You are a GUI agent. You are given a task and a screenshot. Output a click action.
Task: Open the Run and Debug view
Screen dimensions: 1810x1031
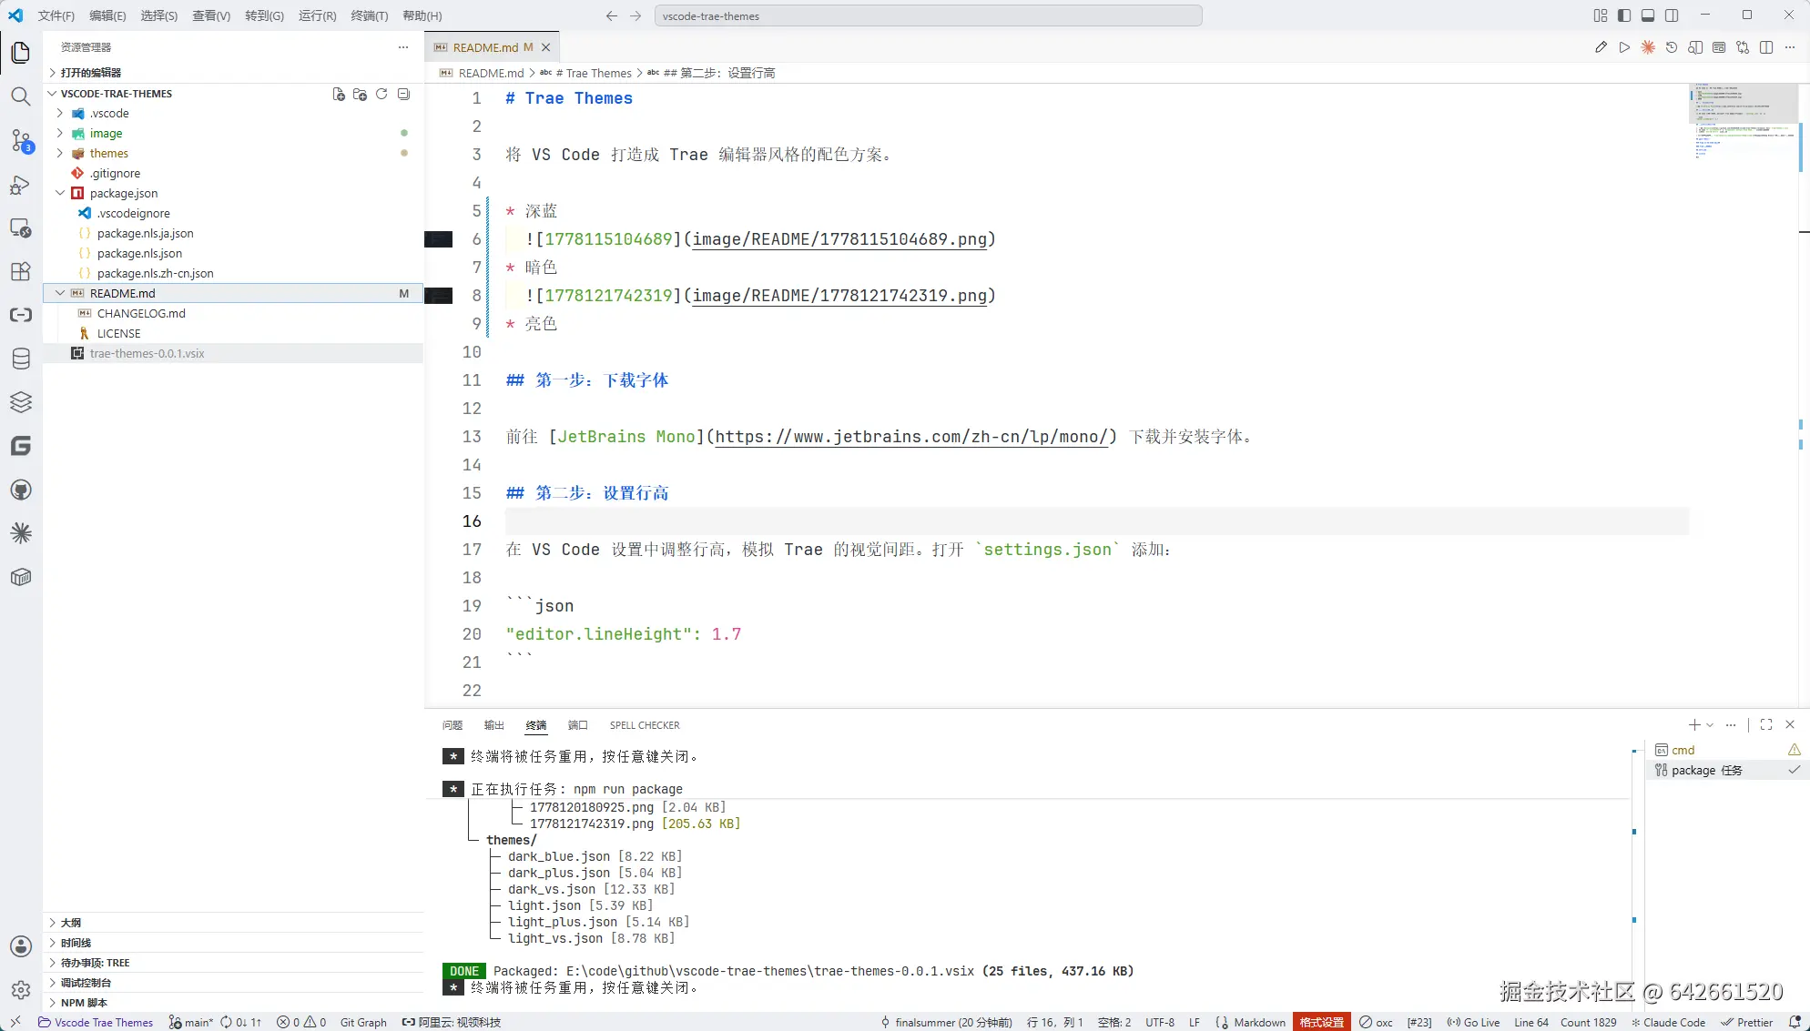[21, 185]
